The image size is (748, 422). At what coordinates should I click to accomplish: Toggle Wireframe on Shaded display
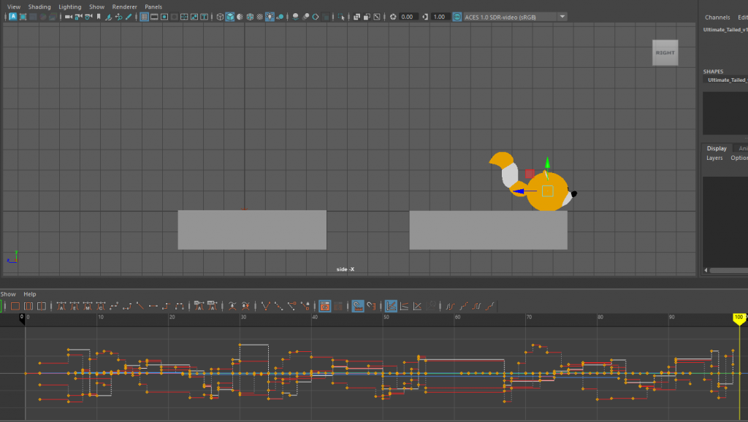coord(250,17)
